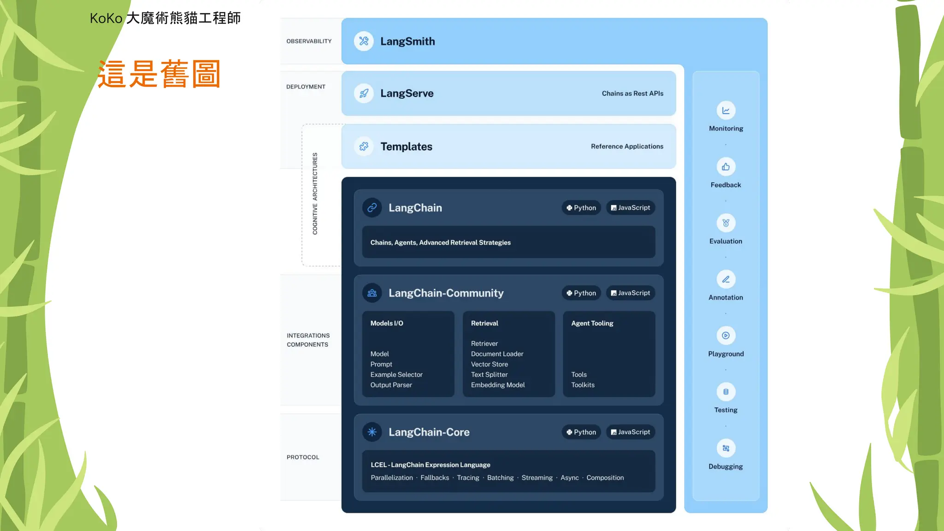Click the Models I/O card
The height and width of the screenshot is (531, 944).
(408, 354)
